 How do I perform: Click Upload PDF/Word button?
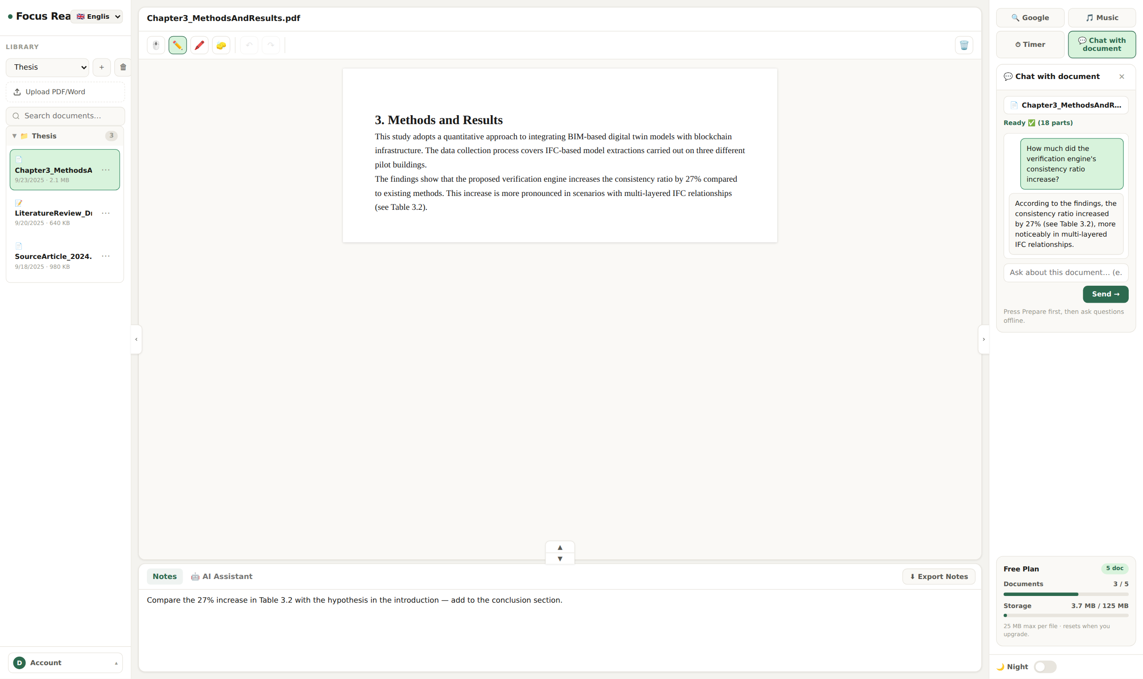pos(65,92)
